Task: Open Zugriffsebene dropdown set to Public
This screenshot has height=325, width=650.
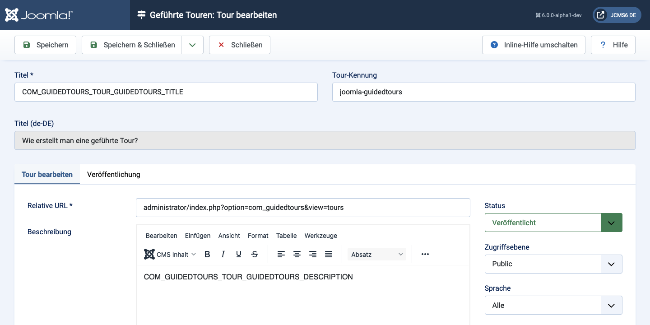Action: (x=553, y=264)
